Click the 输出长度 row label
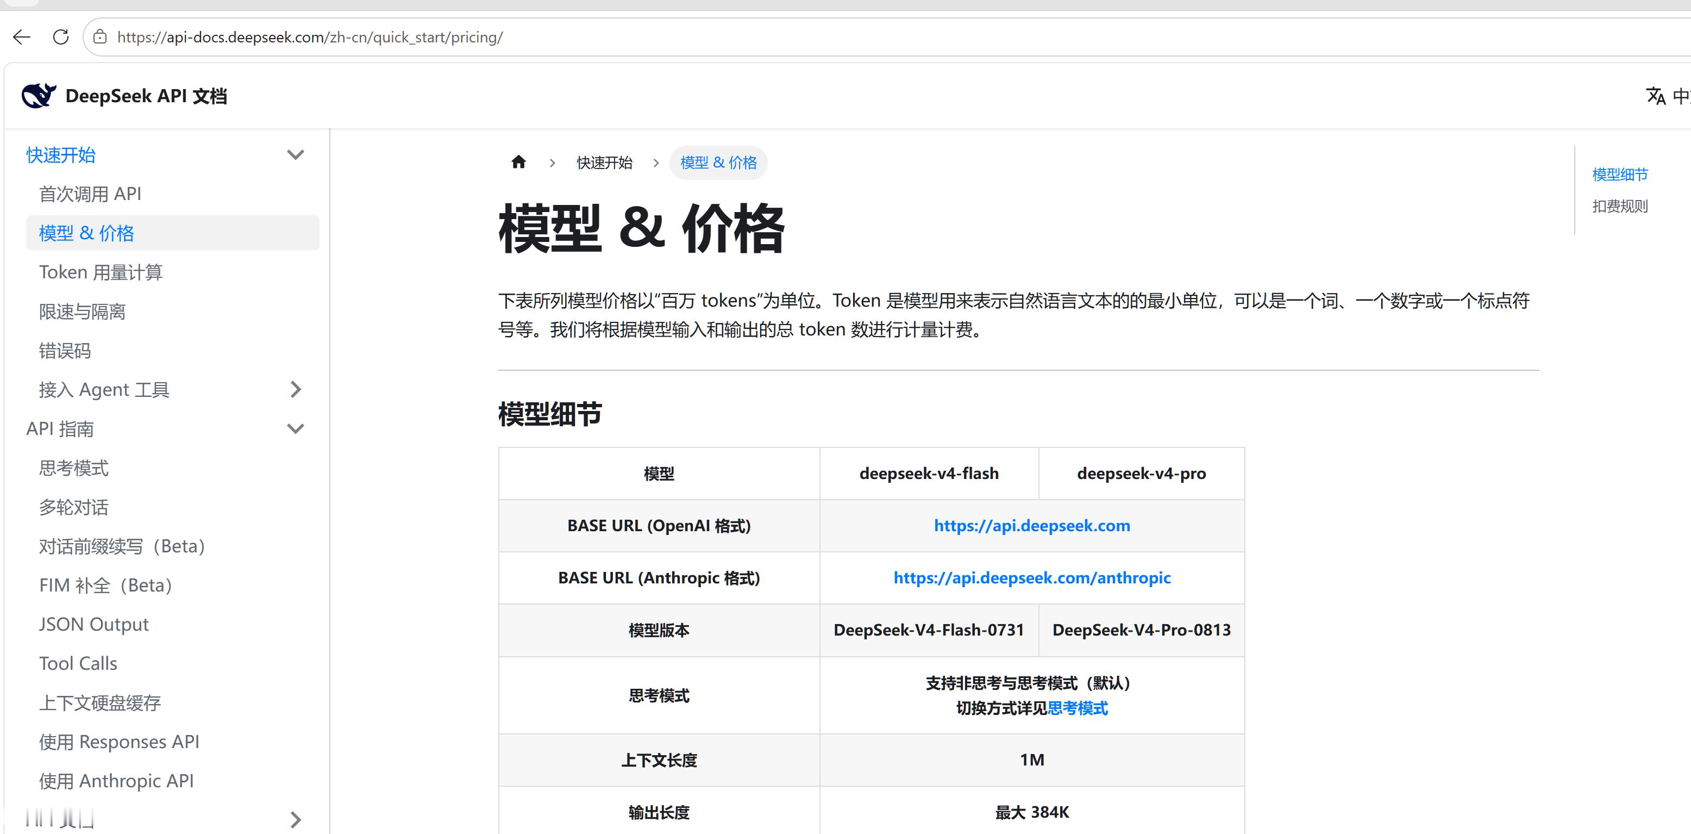This screenshot has height=834, width=1691. coord(659,812)
